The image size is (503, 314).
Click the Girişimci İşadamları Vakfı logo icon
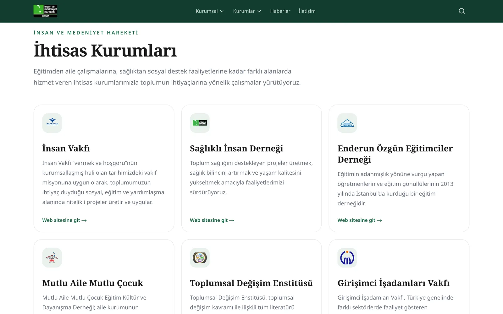click(x=347, y=258)
